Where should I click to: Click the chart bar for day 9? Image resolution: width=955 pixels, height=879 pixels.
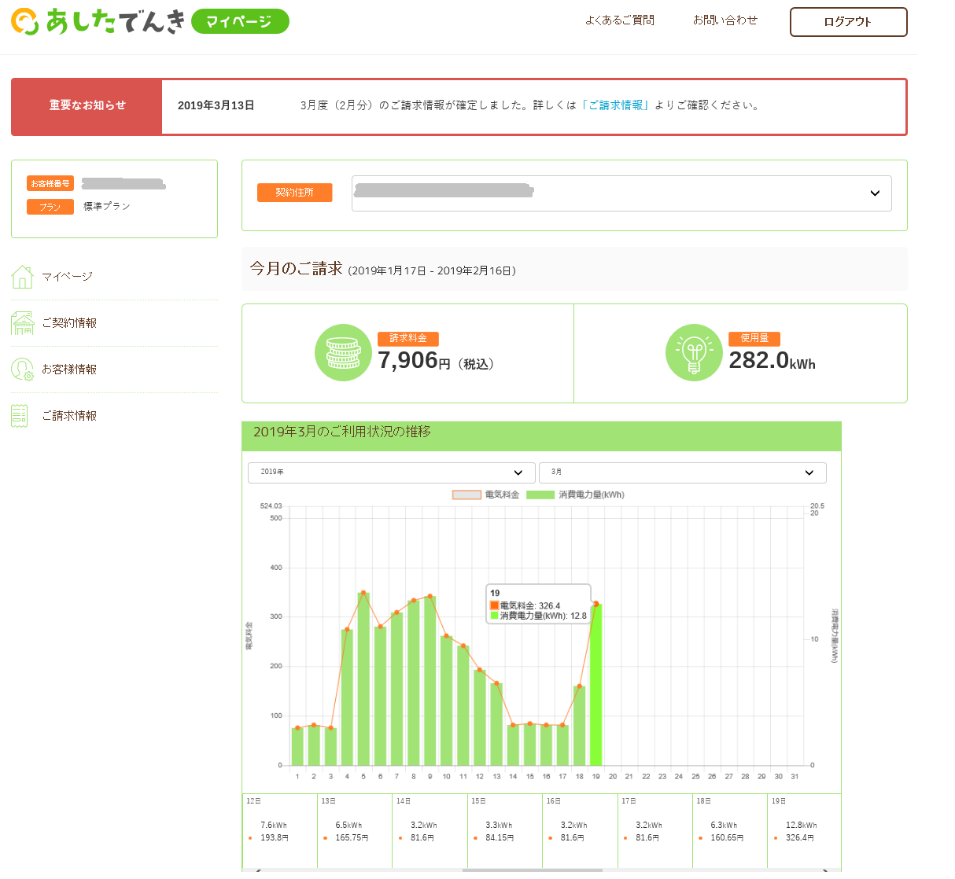[430, 681]
